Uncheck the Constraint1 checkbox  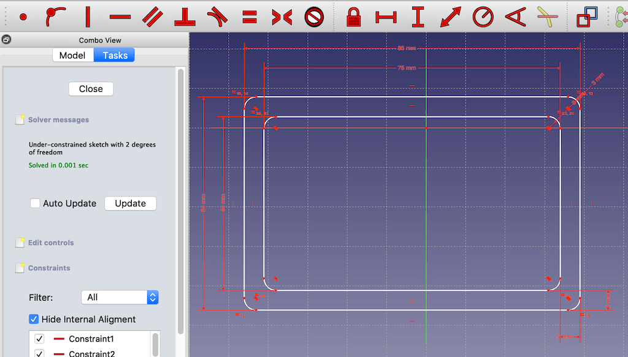coord(39,339)
